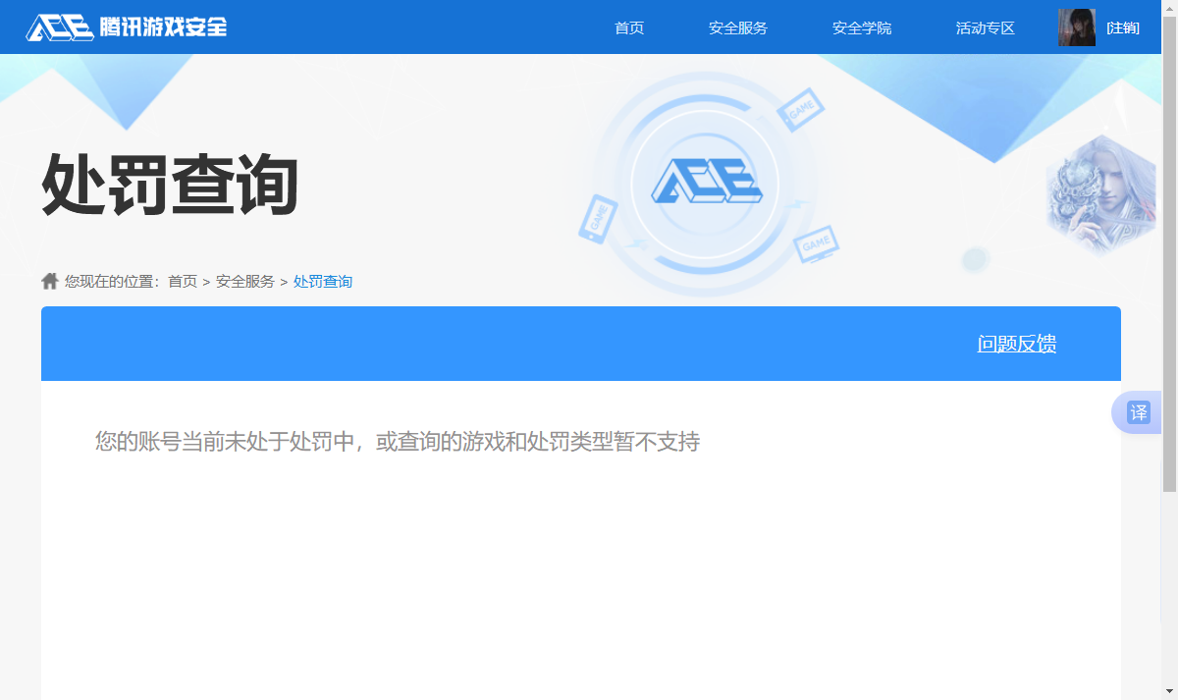Screen dimensions: 1178x700
Task: Click the scrollbar up arrow
Action: (1169, 7)
